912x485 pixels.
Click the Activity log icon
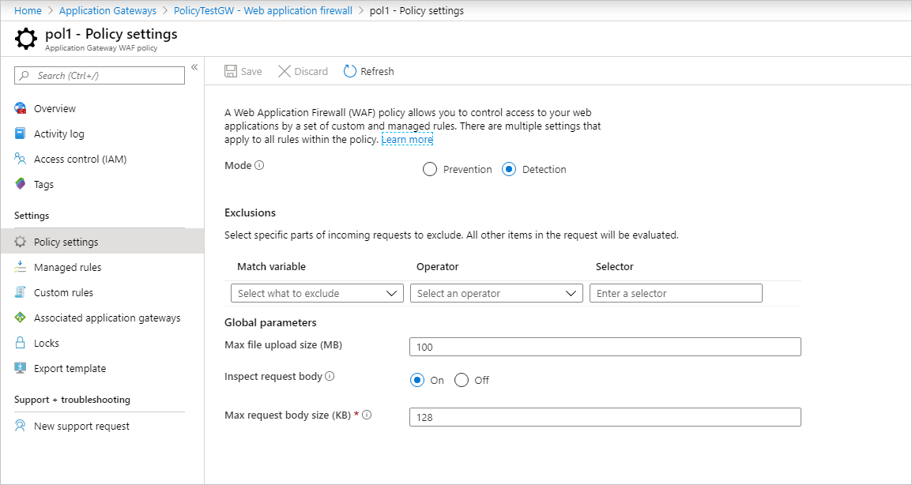(x=21, y=134)
